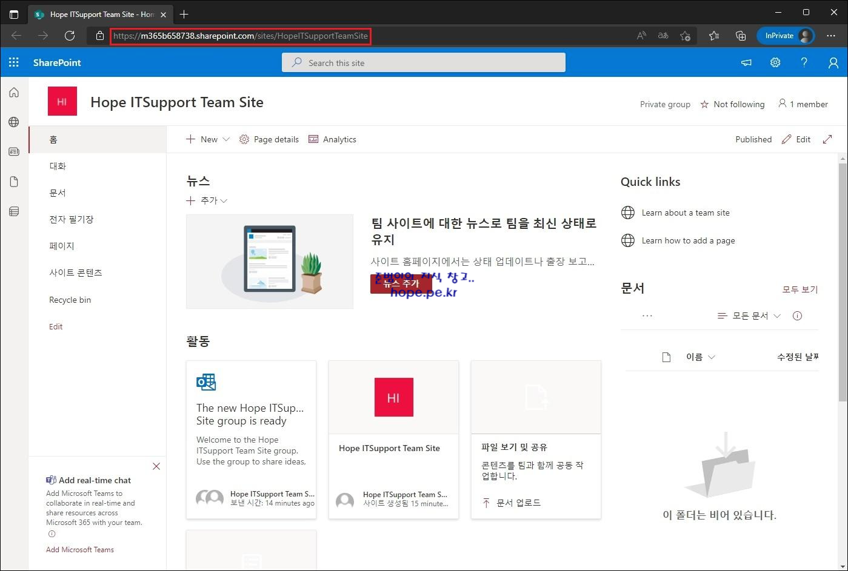Open My files icon in left app bar
The width and height of the screenshot is (848, 571).
click(x=14, y=181)
